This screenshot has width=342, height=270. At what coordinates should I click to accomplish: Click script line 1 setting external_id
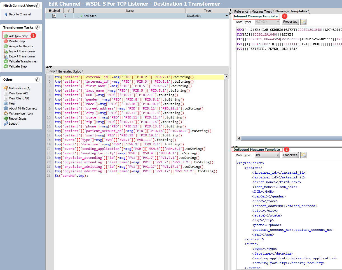[124, 77]
